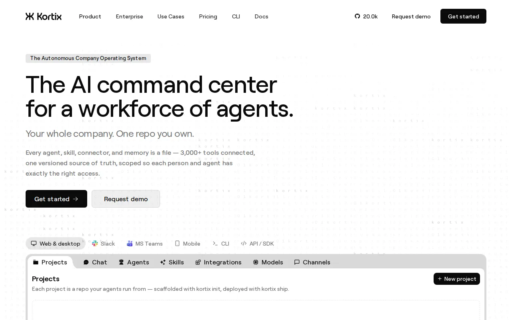Click CLI in the top navigation bar
The height and width of the screenshot is (320, 512).
pos(236,16)
